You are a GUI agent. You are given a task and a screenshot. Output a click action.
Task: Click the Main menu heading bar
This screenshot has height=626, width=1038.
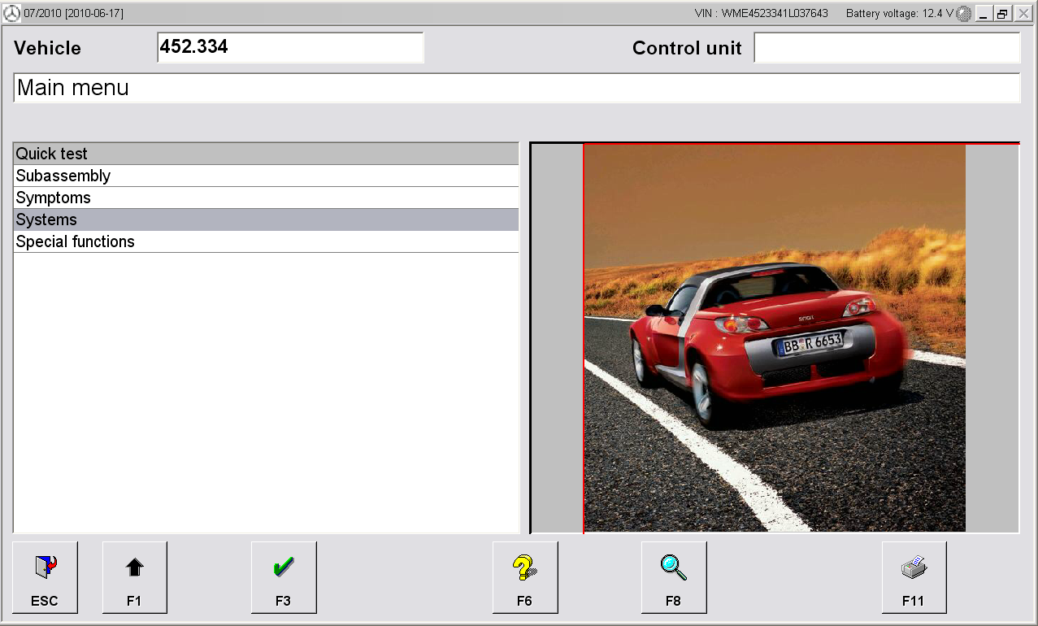517,88
